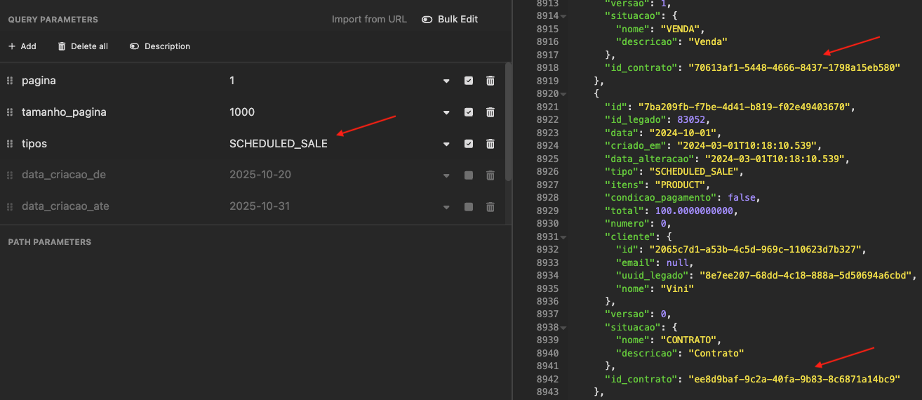Click trash icon for tamanho_pagina row
This screenshot has width=922, height=400.
(490, 112)
